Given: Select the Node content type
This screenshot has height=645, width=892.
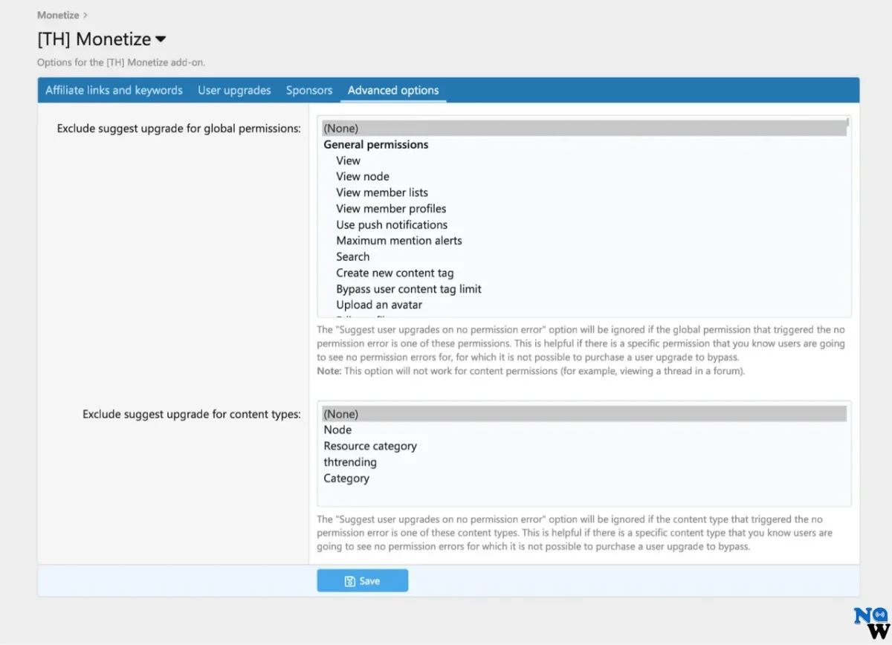Looking at the screenshot, I should click(x=337, y=430).
